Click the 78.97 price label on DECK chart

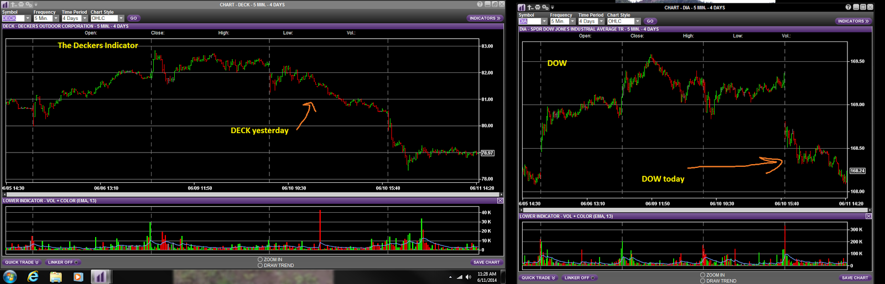click(x=487, y=153)
